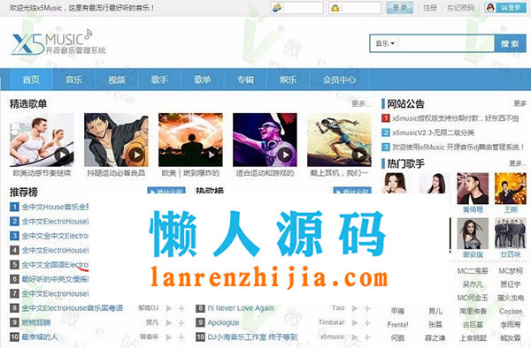Open 更多 next to 热门歌手
531x348 pixels.
click(x=518, y=163)
